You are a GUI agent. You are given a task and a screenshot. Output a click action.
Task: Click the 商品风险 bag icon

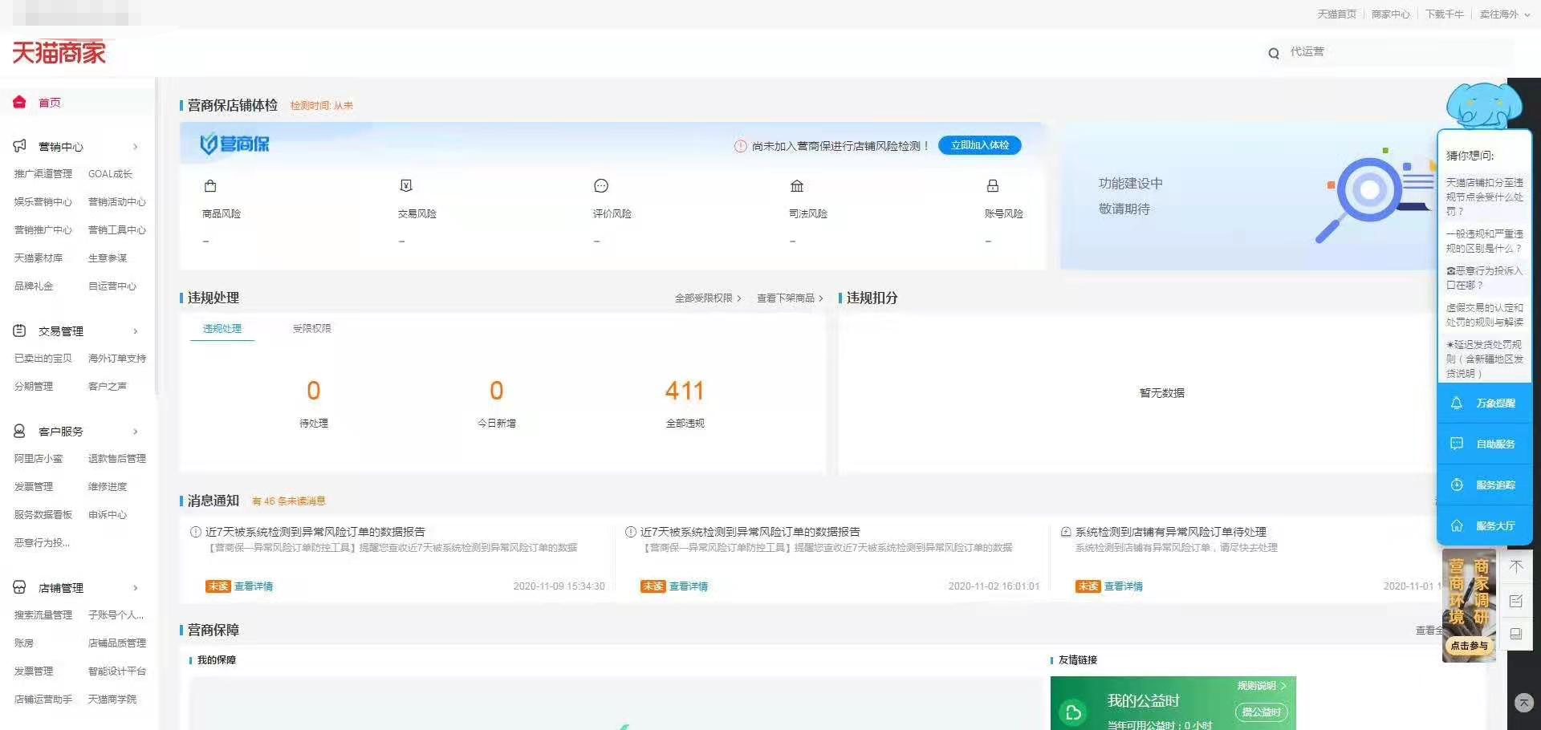pyautogui.click(x=210, y=186)
